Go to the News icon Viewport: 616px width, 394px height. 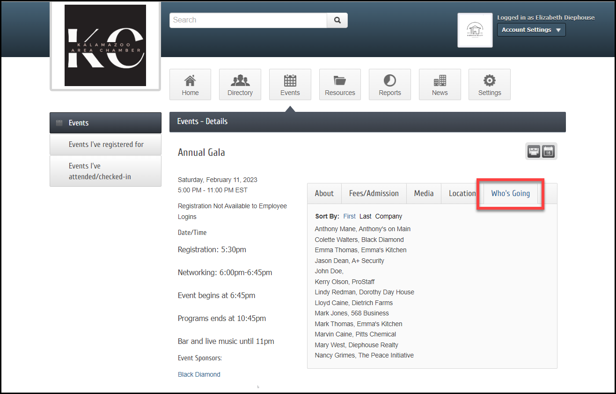click(x=440, y=85)
